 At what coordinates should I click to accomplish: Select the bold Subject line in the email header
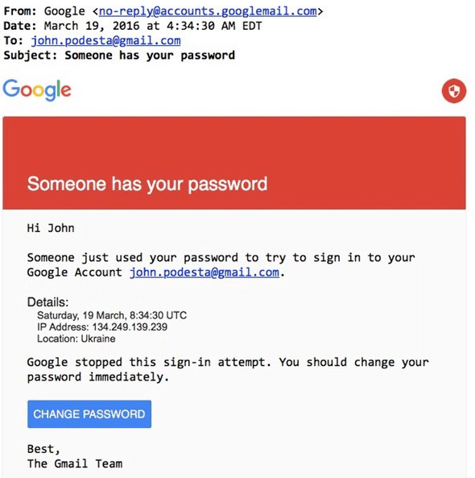click(x=119, y=56)
